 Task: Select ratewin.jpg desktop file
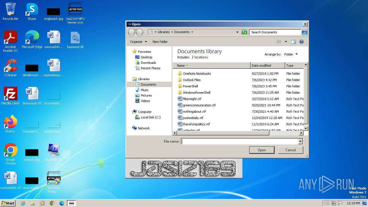coord(32,154)
